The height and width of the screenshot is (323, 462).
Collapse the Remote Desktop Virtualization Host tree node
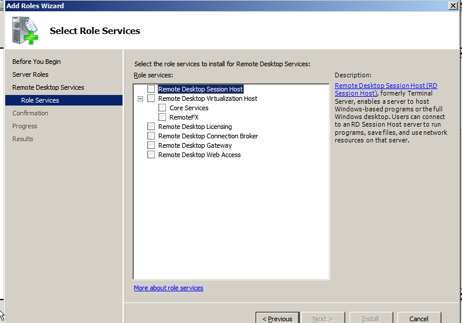141,98
